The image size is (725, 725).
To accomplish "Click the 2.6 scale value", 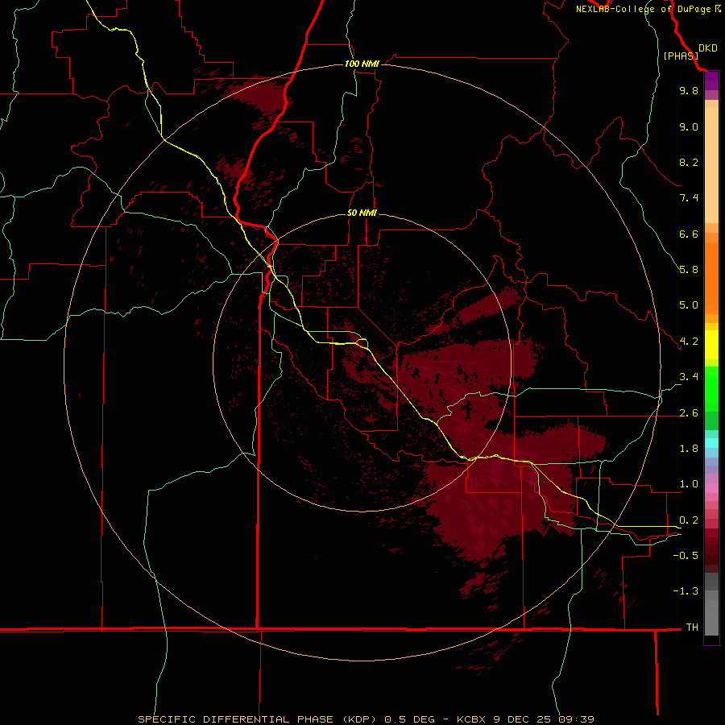I will [x=689, y=413].
